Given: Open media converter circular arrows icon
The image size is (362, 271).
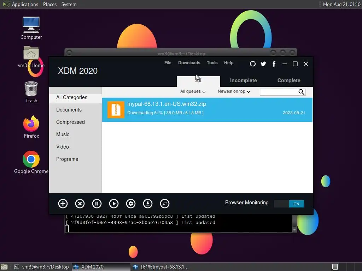Looking at the screenshot, I should click(165, 204).
